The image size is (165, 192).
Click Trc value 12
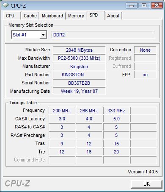[x=62, y=152]
